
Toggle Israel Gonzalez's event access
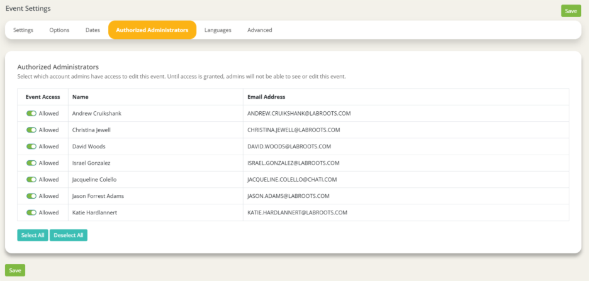31,163
